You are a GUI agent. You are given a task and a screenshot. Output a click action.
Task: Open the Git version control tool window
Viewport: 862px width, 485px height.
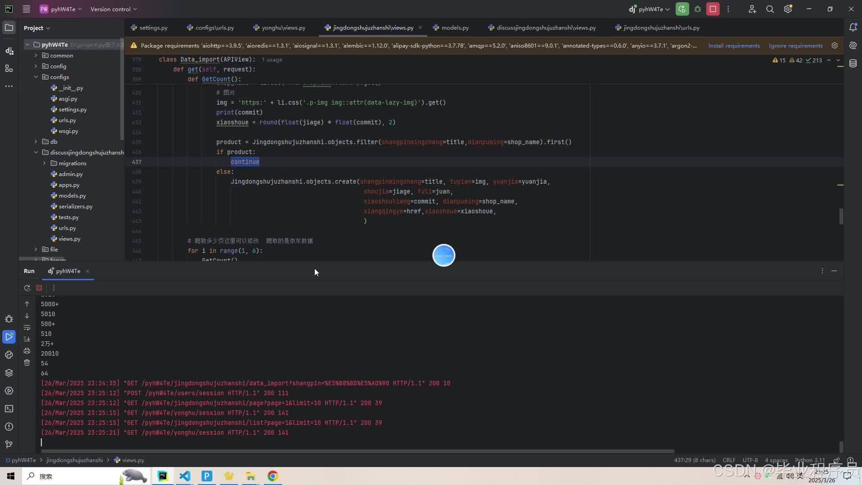pos(9,444)
